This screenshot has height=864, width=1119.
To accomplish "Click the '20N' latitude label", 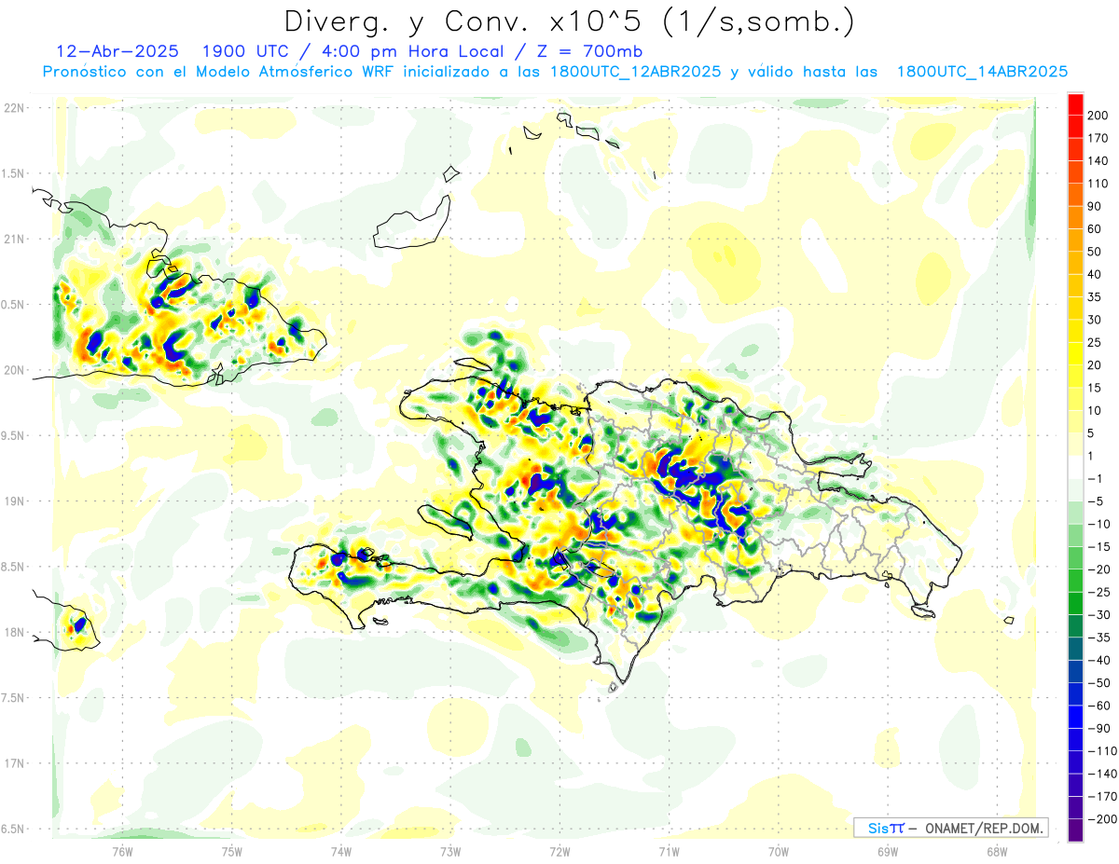I will pos(15,370).
